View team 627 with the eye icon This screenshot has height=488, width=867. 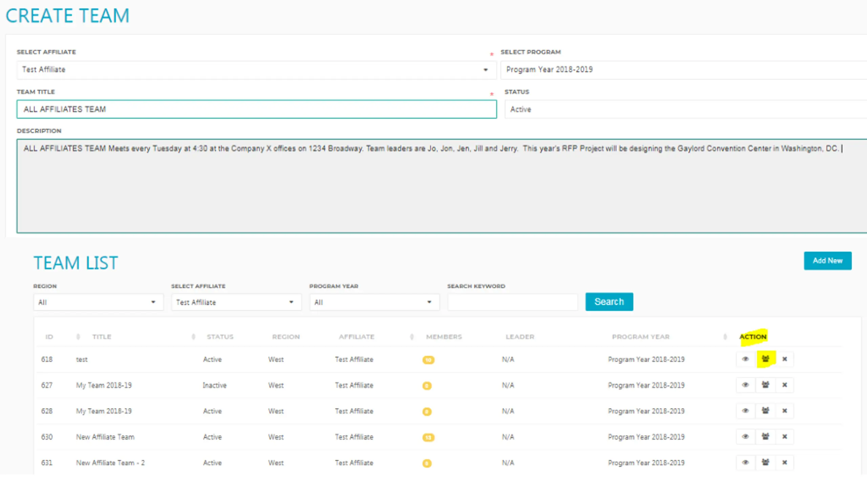pos(745,385)
